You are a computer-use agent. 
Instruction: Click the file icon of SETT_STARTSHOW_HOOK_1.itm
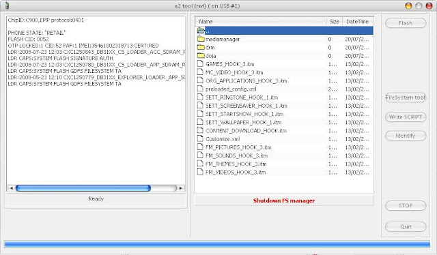[200, 114]
